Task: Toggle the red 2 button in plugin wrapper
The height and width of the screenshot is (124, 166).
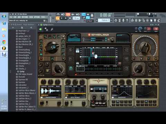Action: click(x=149, y=29)
